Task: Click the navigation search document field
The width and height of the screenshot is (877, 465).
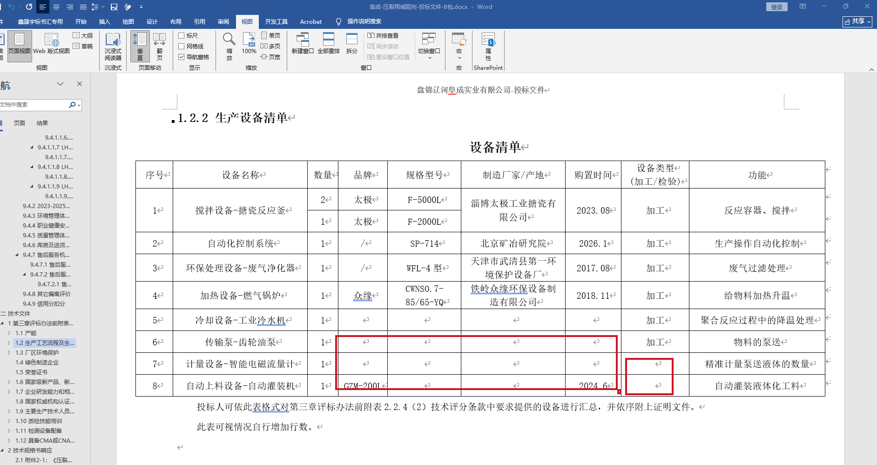Action: point(33,105)
